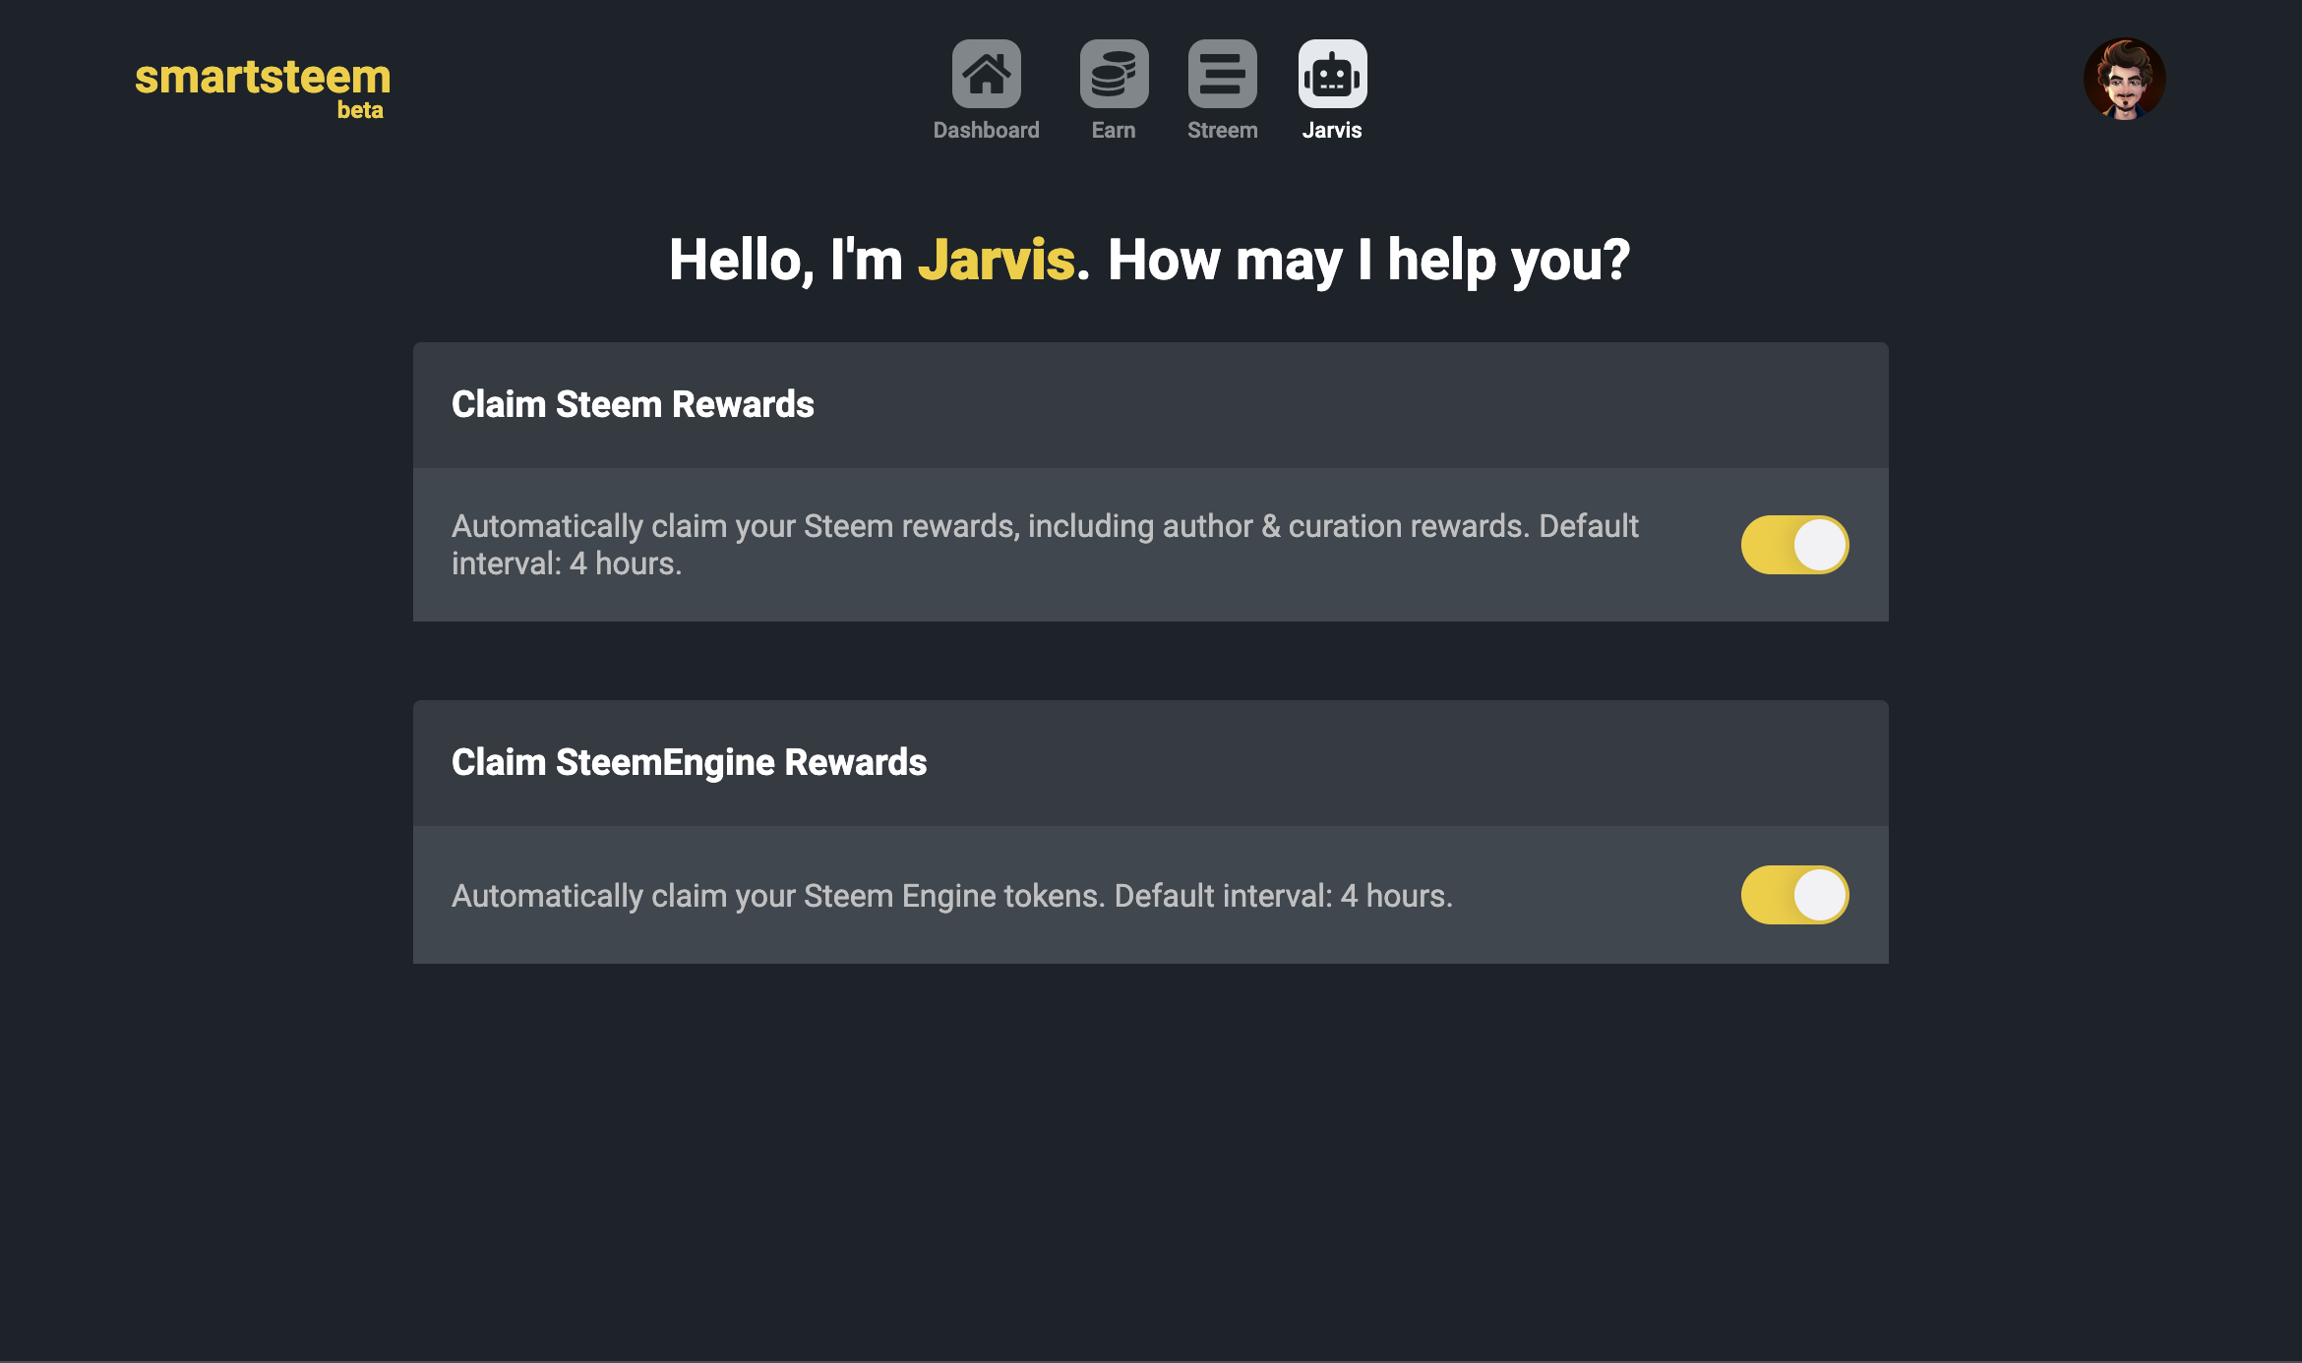
Task: Click the Steem Engine tokens description text
Action: (951, 896)
